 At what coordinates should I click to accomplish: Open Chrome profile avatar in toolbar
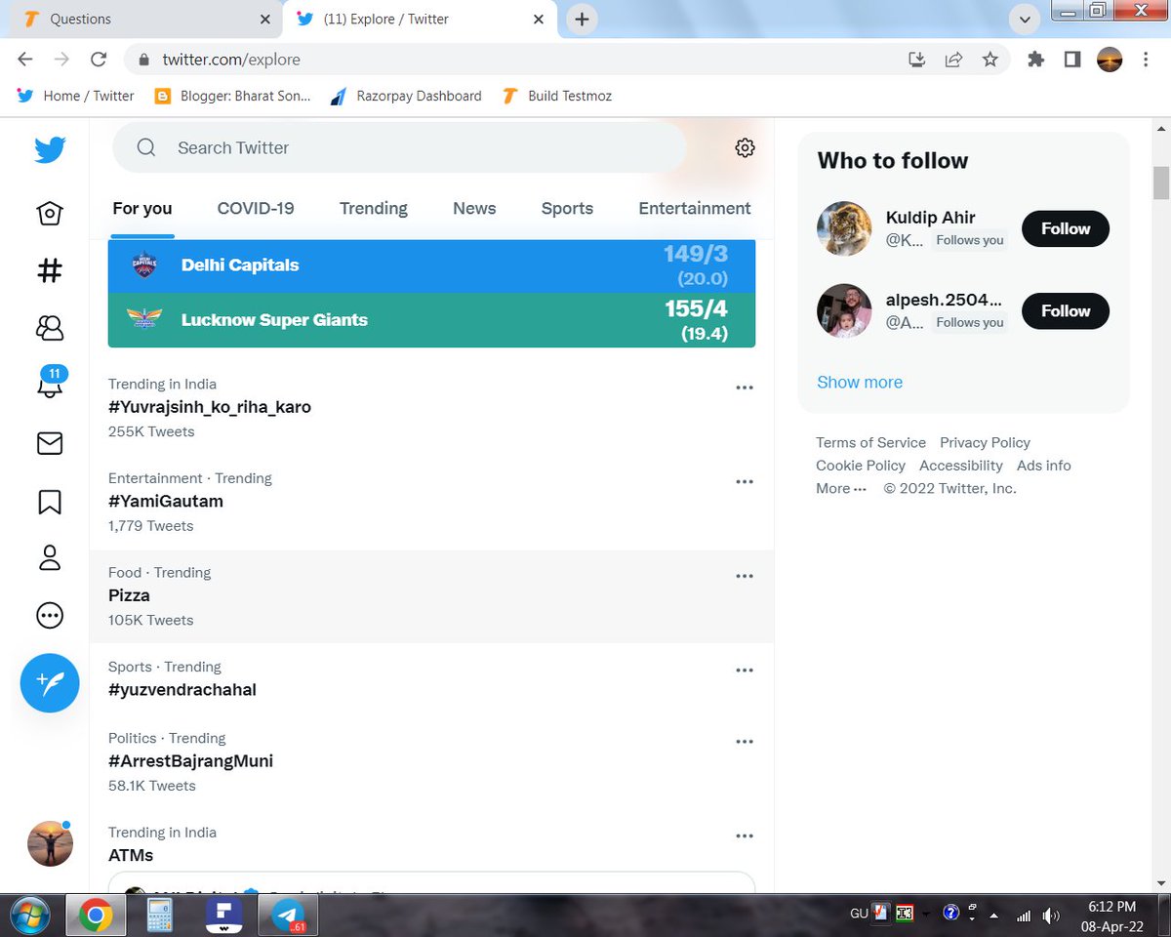(1110, 60)
